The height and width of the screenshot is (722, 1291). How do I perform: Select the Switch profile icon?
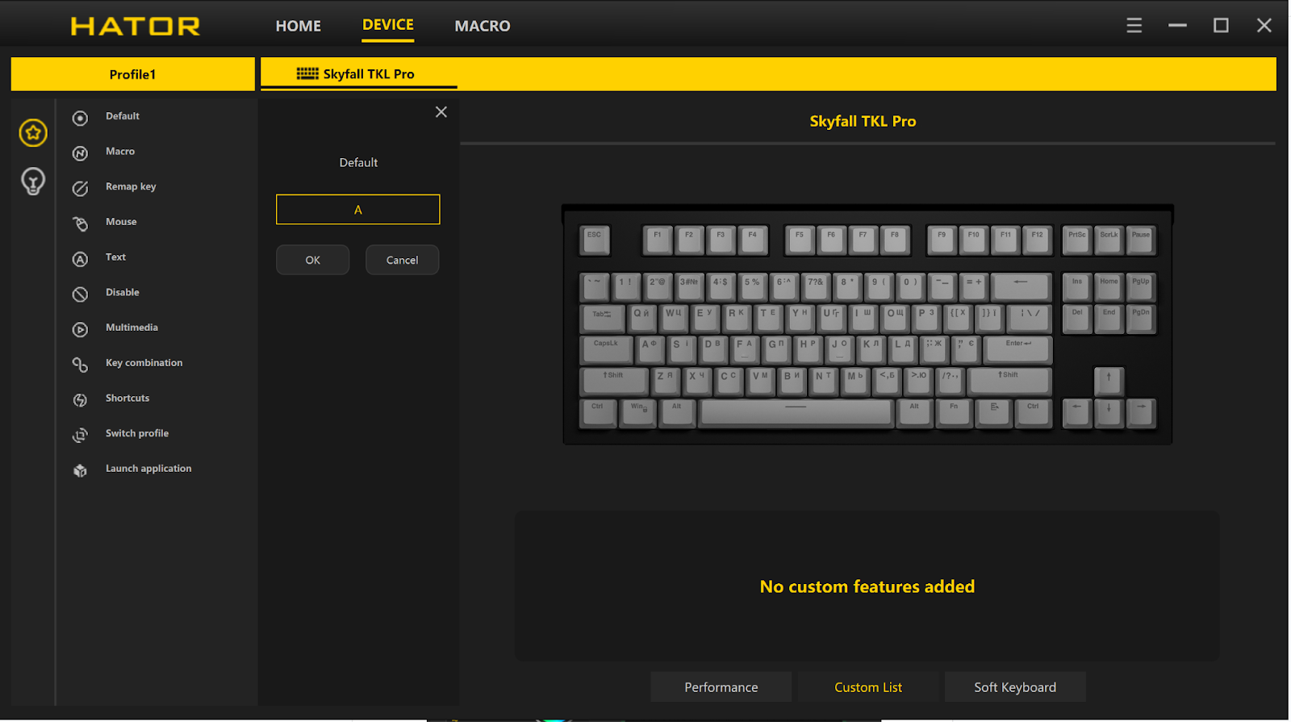[x=80, y=436]
